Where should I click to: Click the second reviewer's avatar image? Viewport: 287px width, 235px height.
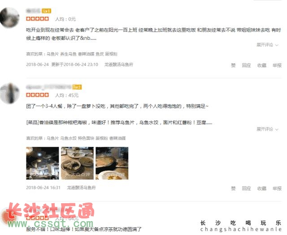9,94
